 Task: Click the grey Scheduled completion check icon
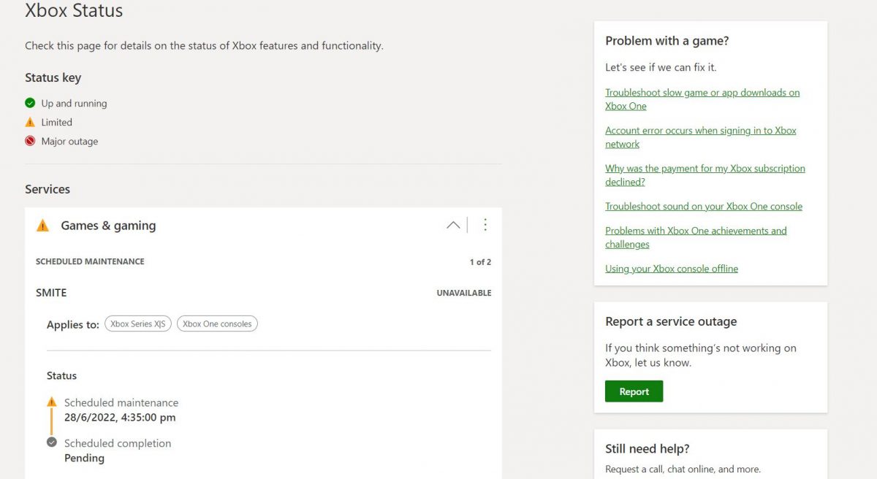click(x=52, y=442)
